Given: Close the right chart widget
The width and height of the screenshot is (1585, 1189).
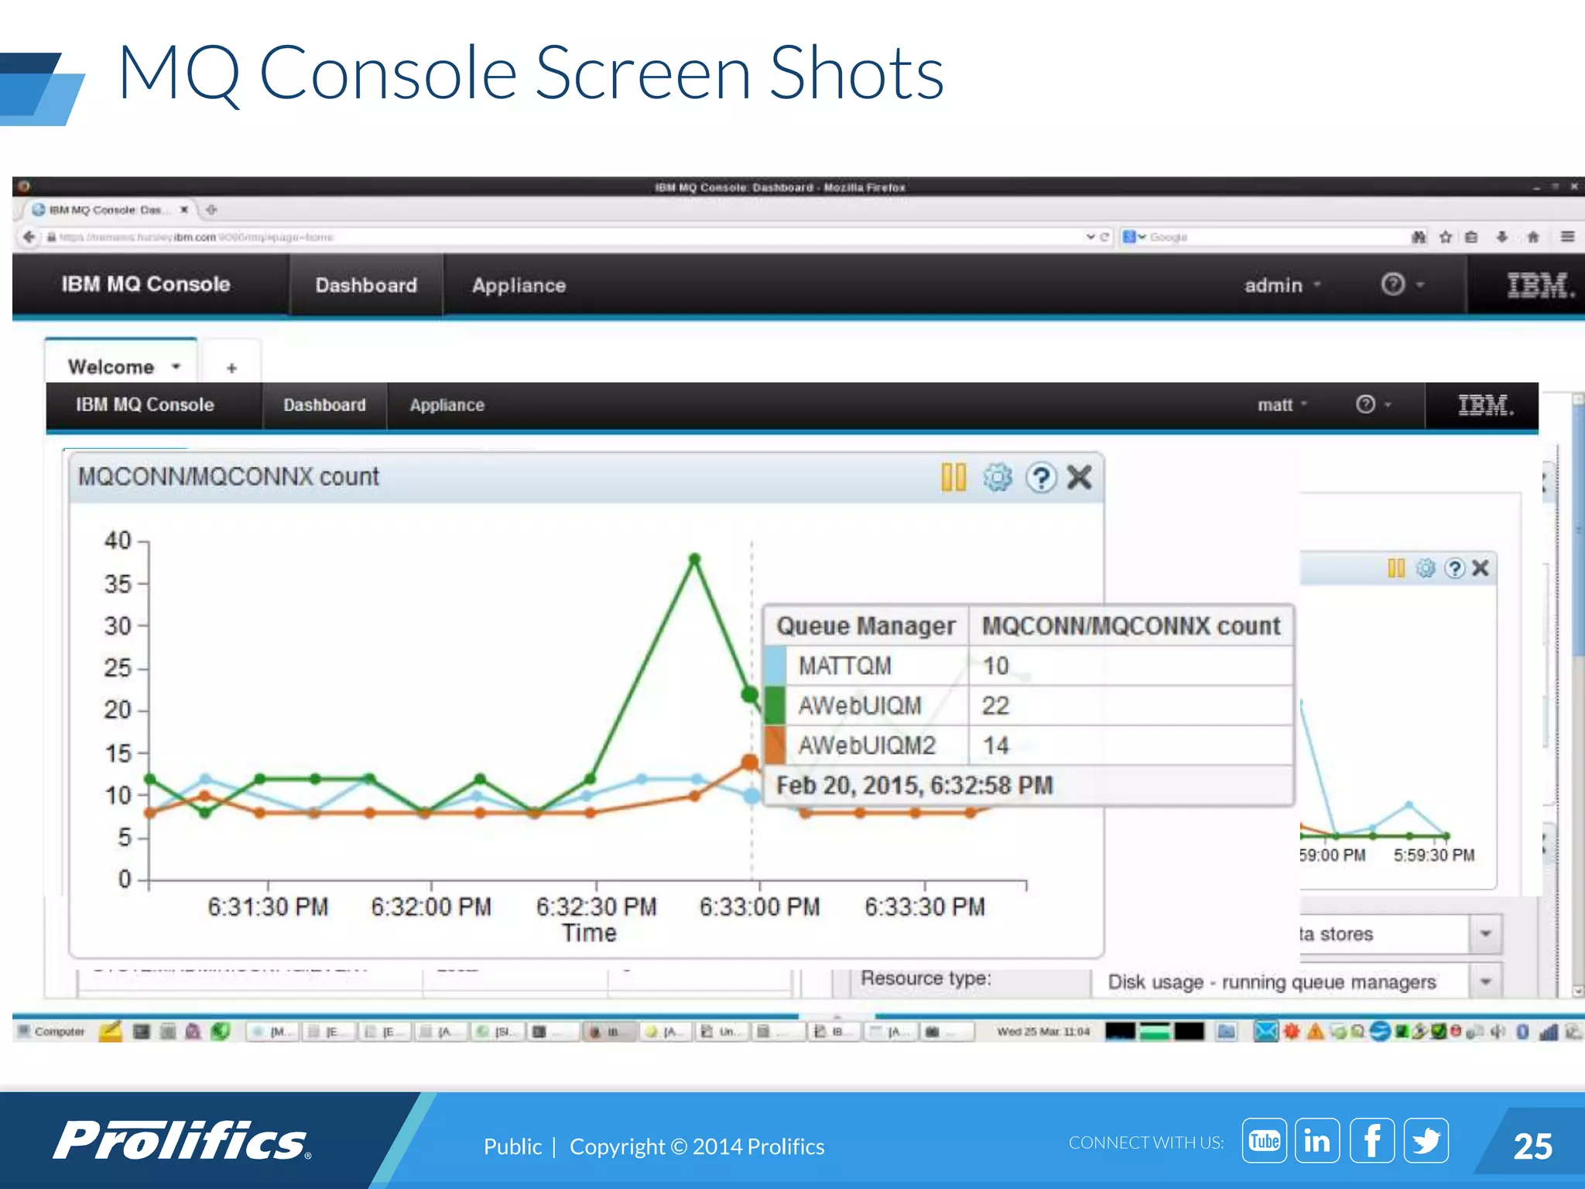Looking at the screenshot, I should (1481, 568).
